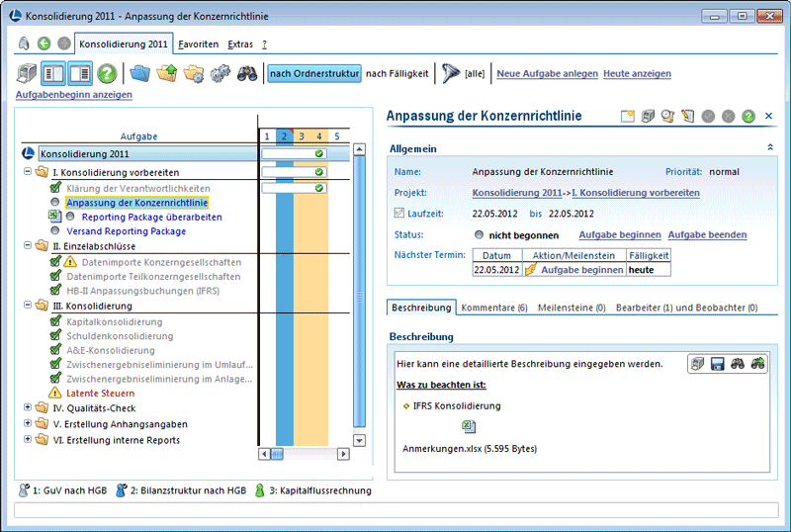Go back with the green arrow
The width and height of the screenshot is (791, 532).
point(44,44)
